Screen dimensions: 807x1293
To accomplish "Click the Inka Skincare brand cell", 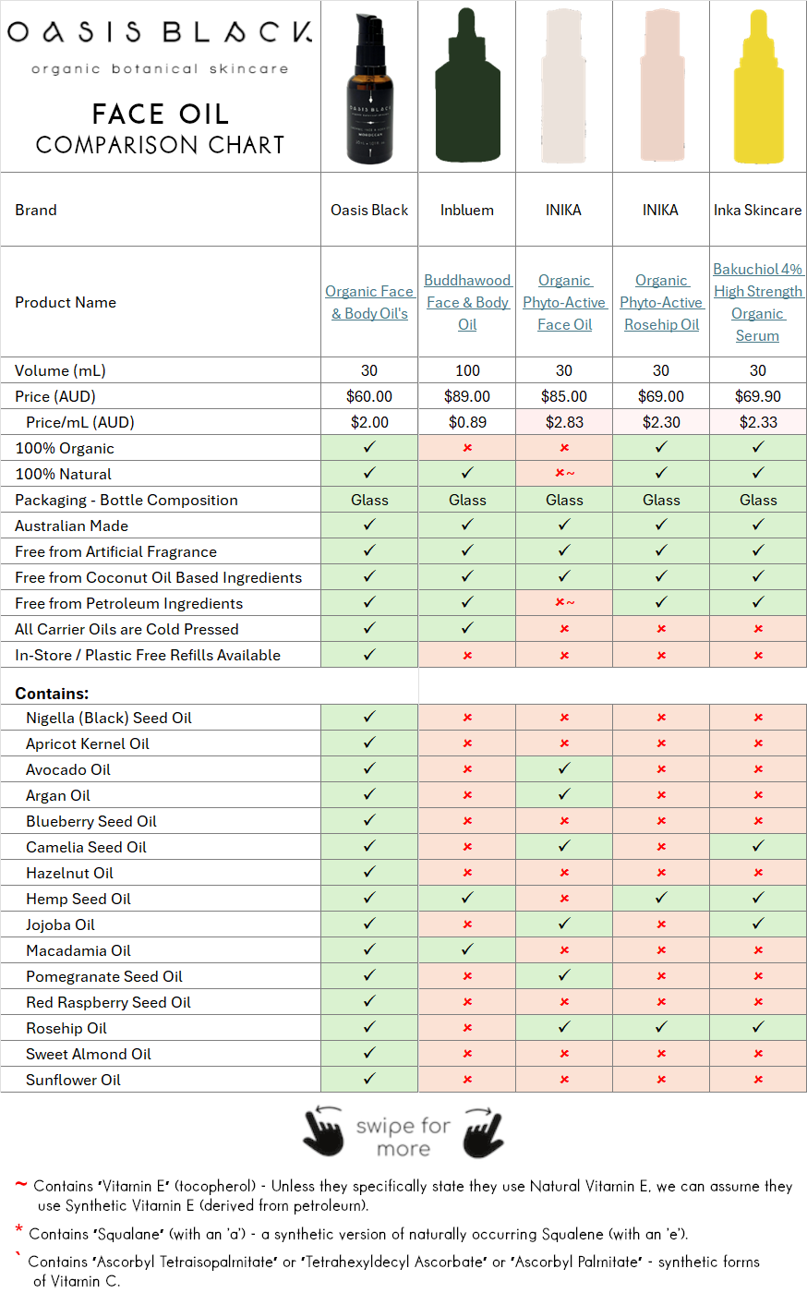I will (x=758, y=210).
